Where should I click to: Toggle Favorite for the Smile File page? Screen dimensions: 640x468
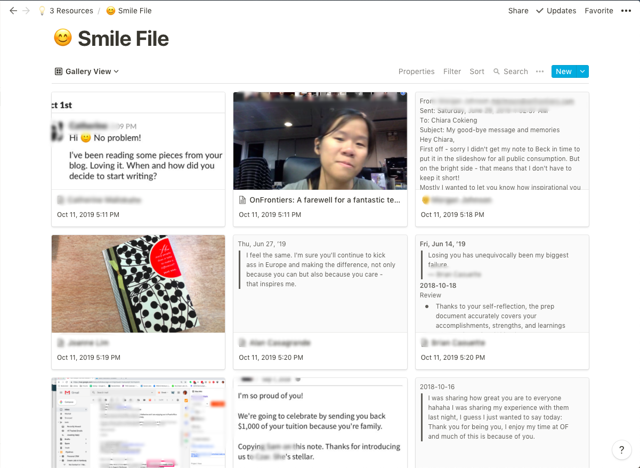coord(598,10)
